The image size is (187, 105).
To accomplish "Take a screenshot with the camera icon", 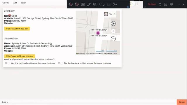I will click(x=83, y=4).
